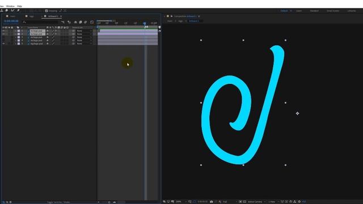Image resolution: width=363 pixels, height=204 pixels.
Task: Click Artboard 1 in viewer breadcrumb
Action: (194, 21)
